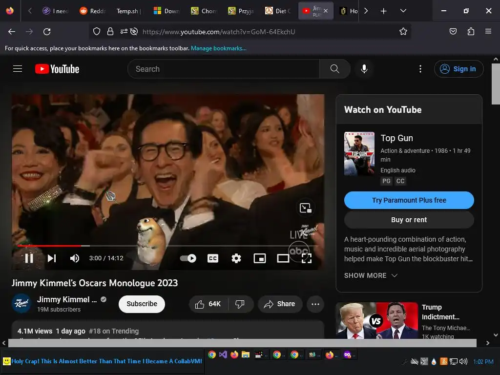The image size is (500, 375).
Task: Save page to Pocket
Action: click(x=453, y=31)
